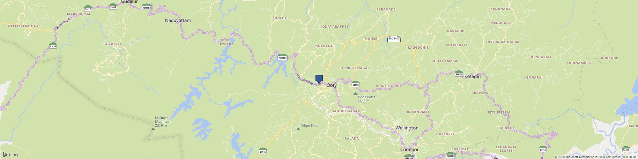Click the blue location pin near Ooty

[x=319, y=79]
